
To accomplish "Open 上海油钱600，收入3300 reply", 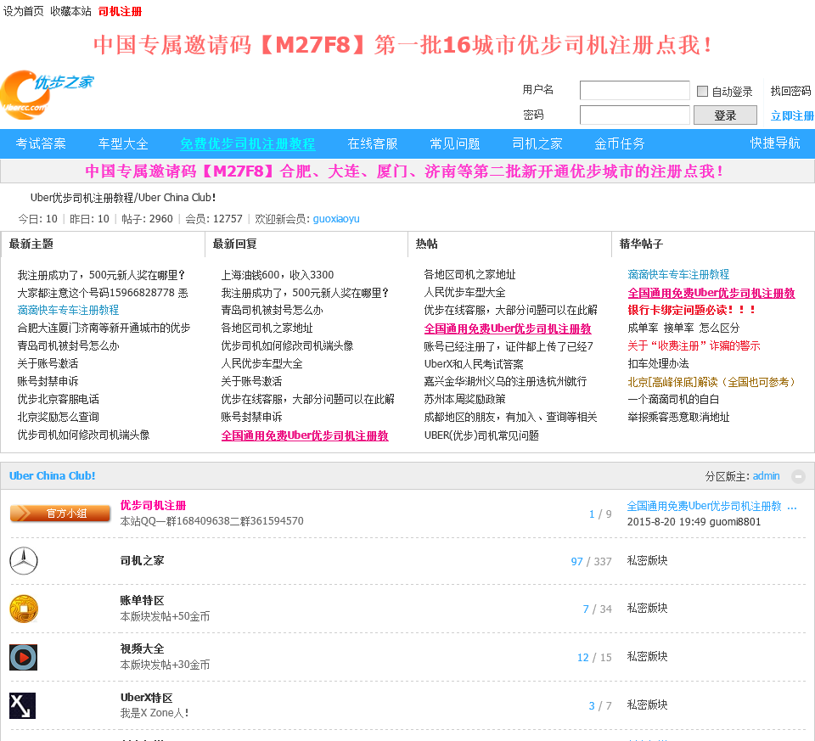I will point(278,275).
